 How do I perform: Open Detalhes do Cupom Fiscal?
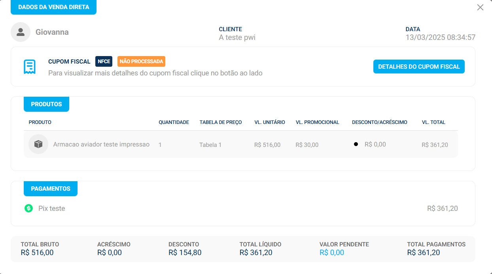(419, 67)
